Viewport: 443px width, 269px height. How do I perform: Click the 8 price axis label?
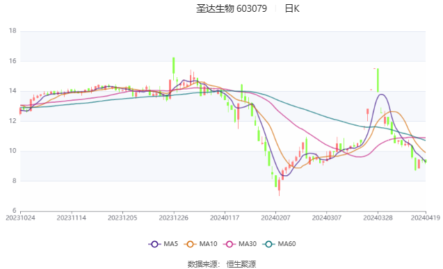pos(15,181)
